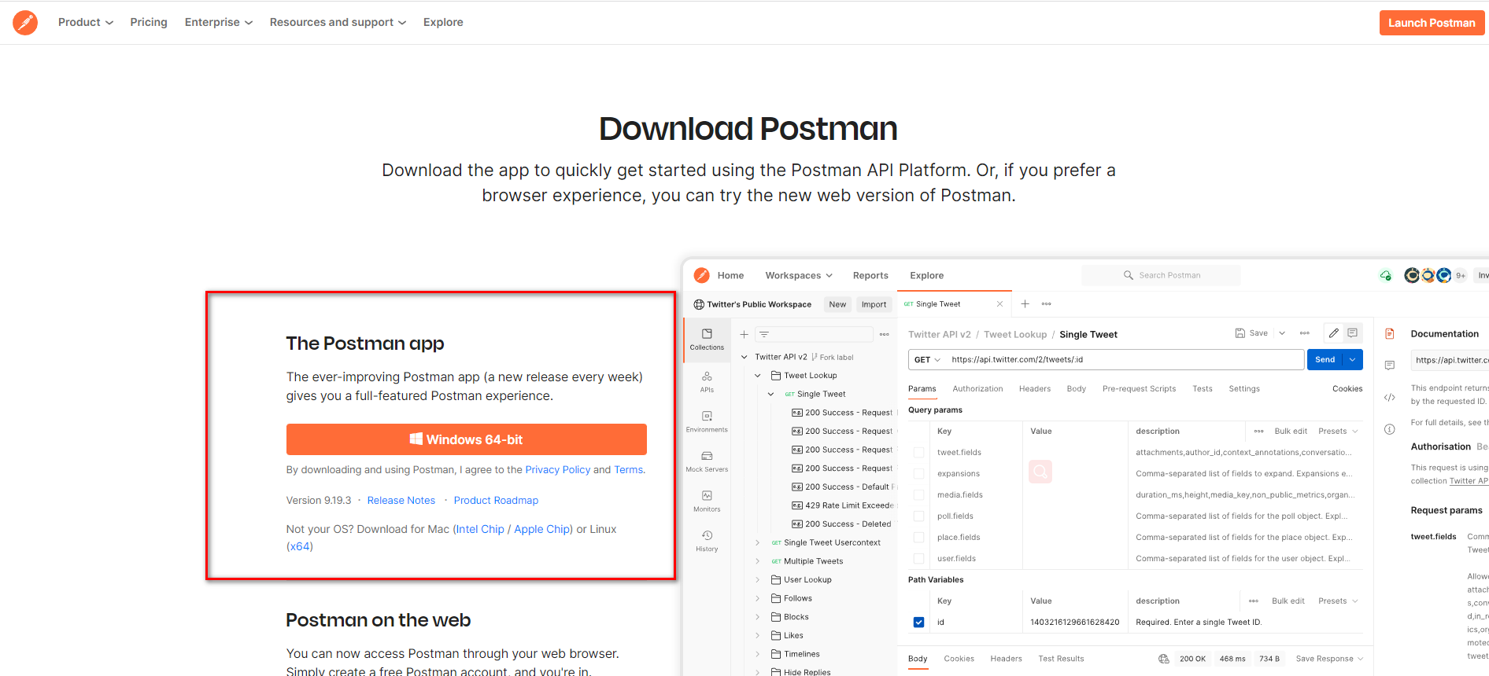This screenshot has height=676, width=1489.
Task: Open the more actions menu beside Save
Action: [x=1304, y=333]
